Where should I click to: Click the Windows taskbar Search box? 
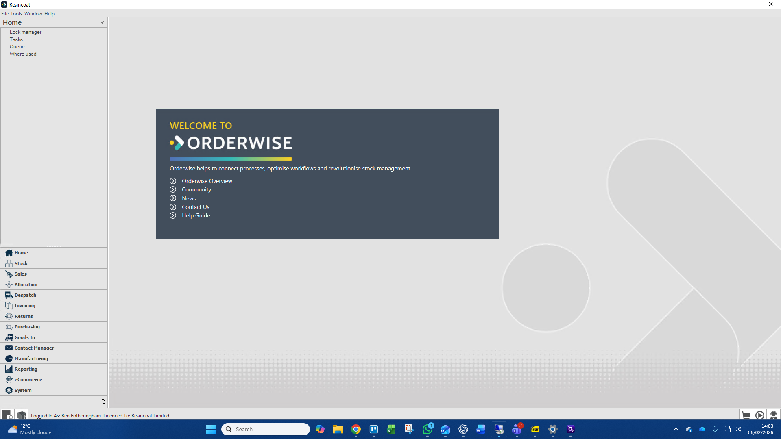click(266, 429)
